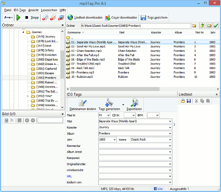The image size is (221, 192).
Task: Click the remove lyrics icon with letter A
Action: 53,18
